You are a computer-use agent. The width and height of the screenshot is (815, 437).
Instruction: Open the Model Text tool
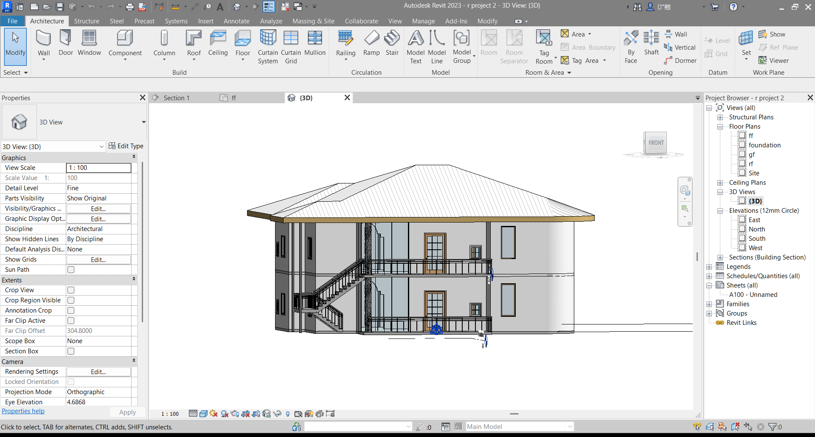click(416, 47)
